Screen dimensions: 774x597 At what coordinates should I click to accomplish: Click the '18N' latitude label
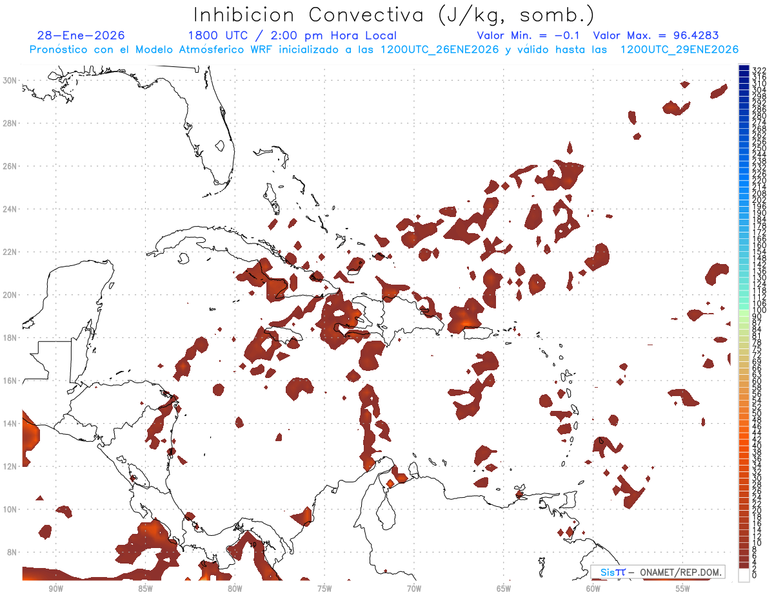pos(10,337)
